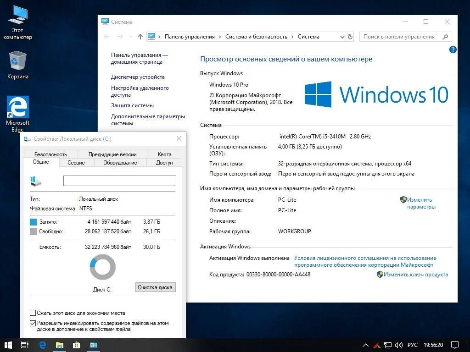Focus the 'Поиск в панели управления' search box
Viewport: 470px width, 352px height.
(405, 37)
